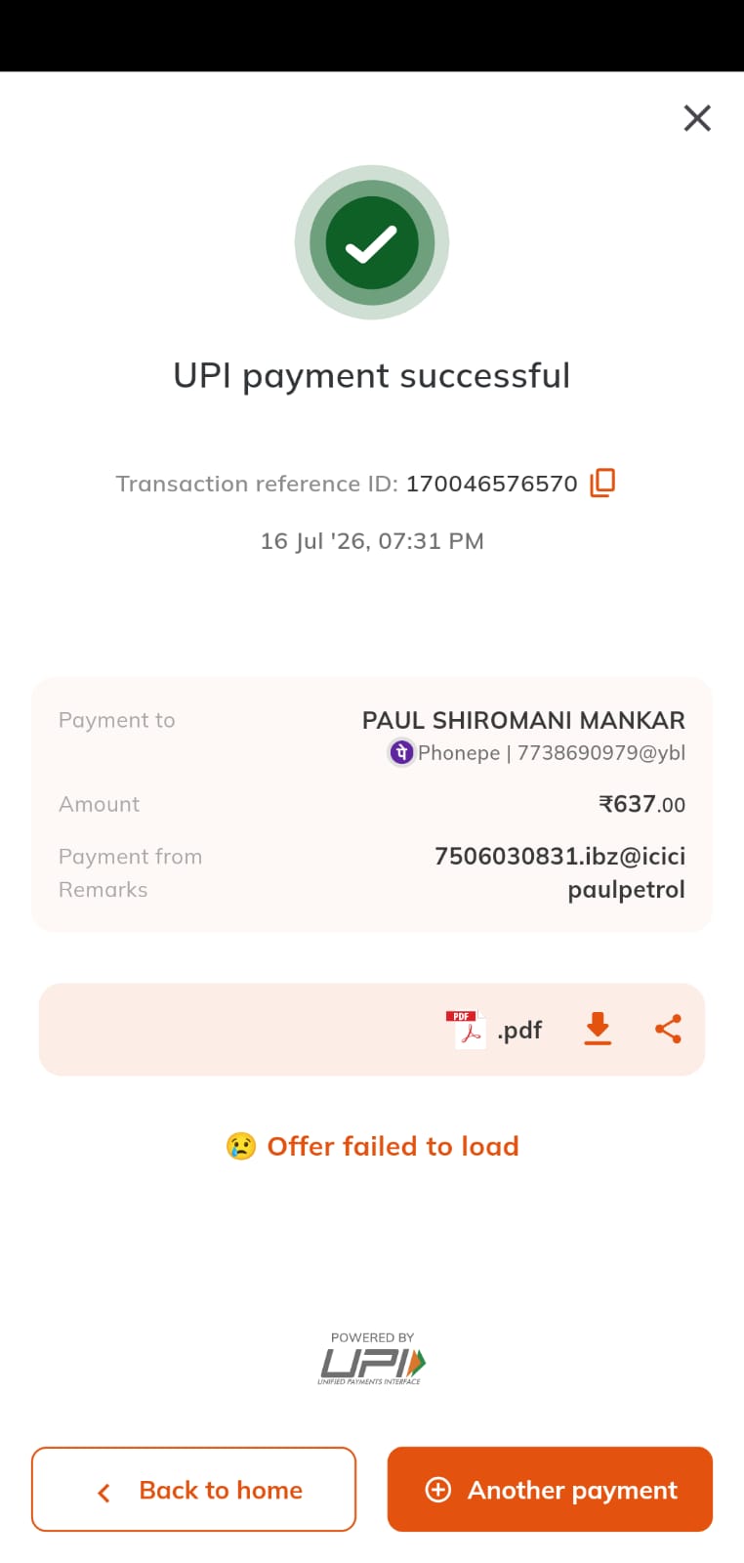Tap the amount ₹637.00

coord(641,804)
